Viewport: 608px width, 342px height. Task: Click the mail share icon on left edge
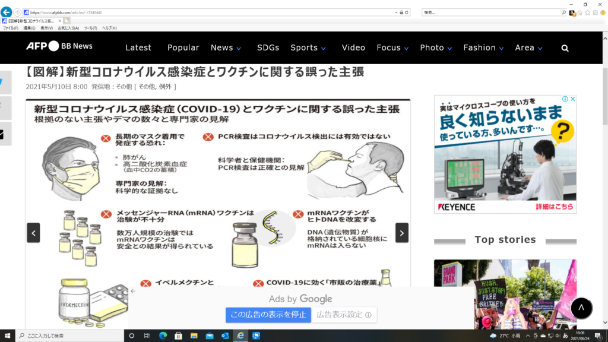pos(5,134)
